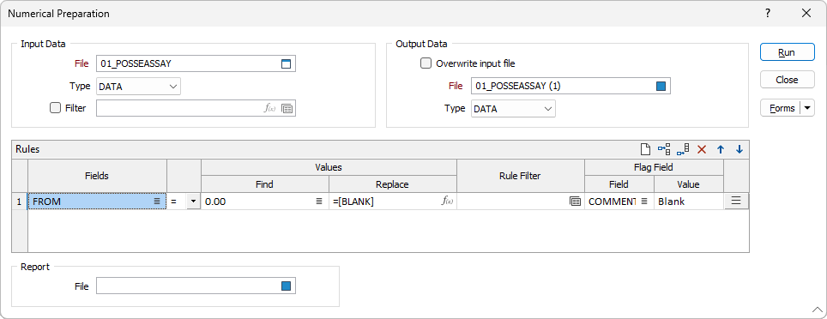Image resolution: width=827 pixels, height=319 pixels.
Task: Click the insert row icon in Rules toolbar
Action: point(664,150)
